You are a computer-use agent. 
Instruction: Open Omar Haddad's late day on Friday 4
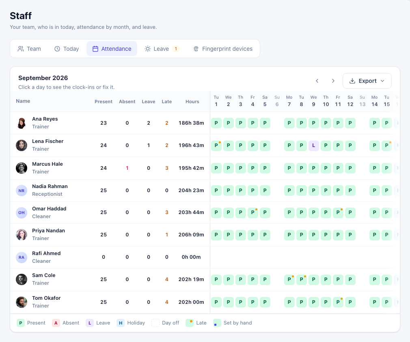point(252,212)
